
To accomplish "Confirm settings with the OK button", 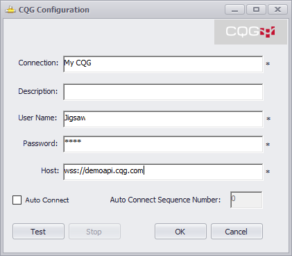I will 180,232.
